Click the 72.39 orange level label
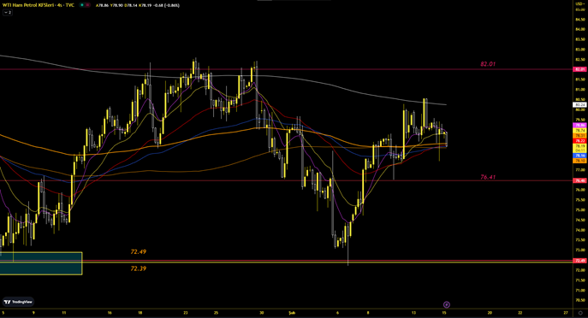 pyautogui.click(x=139, y=268)
